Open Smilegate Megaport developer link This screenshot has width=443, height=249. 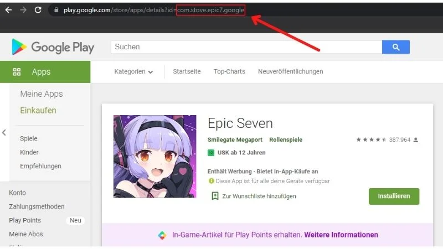pyautogui.click(x=235, y=140)
